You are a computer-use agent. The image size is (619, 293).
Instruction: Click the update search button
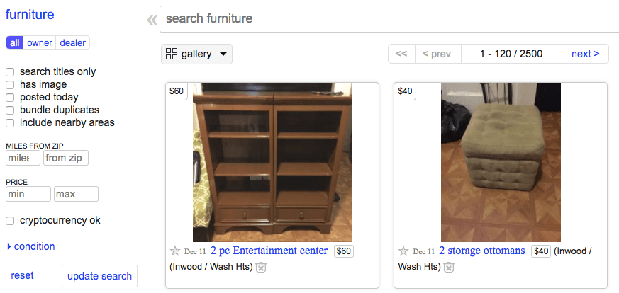[99, 276]
